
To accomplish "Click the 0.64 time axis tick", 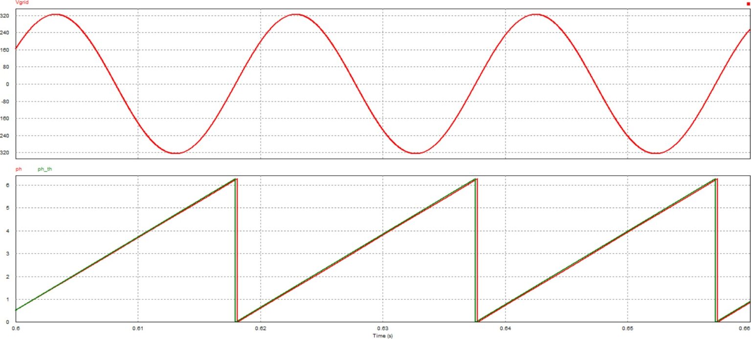I will (x=505, y=329).
